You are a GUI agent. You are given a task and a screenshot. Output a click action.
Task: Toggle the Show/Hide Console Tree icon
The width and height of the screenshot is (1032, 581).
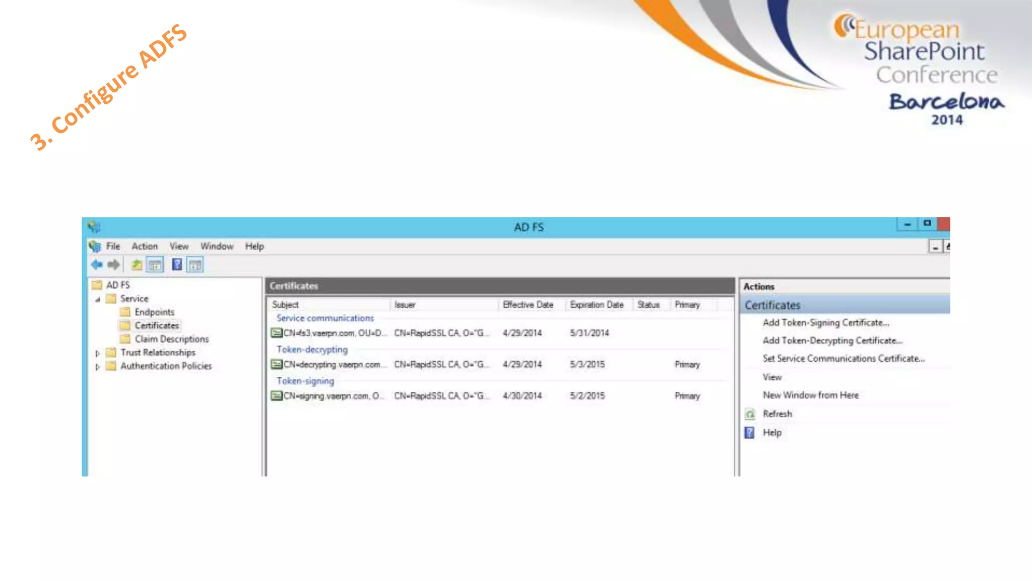click(155, 264)
